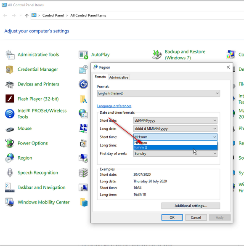244x246 pixels.
Task: Switch to the Administrative tab
Action: [119, 78]
